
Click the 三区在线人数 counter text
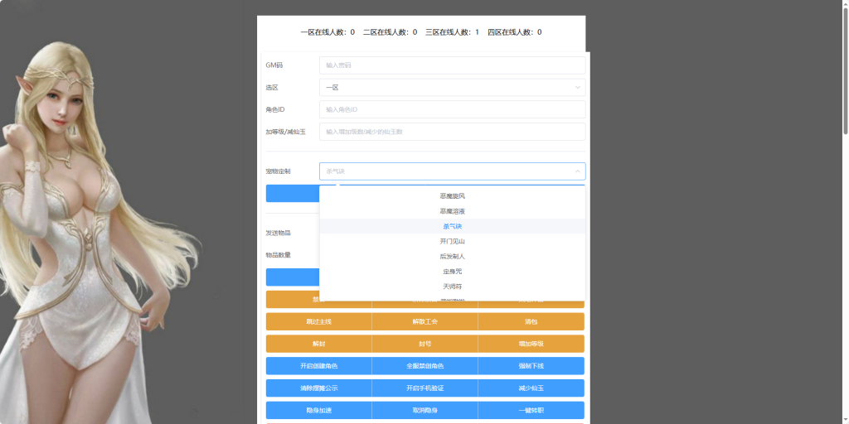(x=452, y=32)
